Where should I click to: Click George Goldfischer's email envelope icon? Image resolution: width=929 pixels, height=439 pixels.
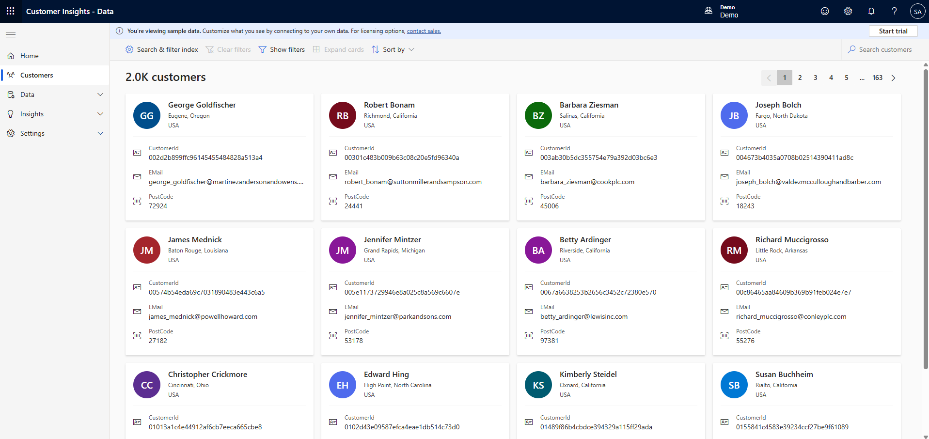pyautogui.click(x=137, y=177)
